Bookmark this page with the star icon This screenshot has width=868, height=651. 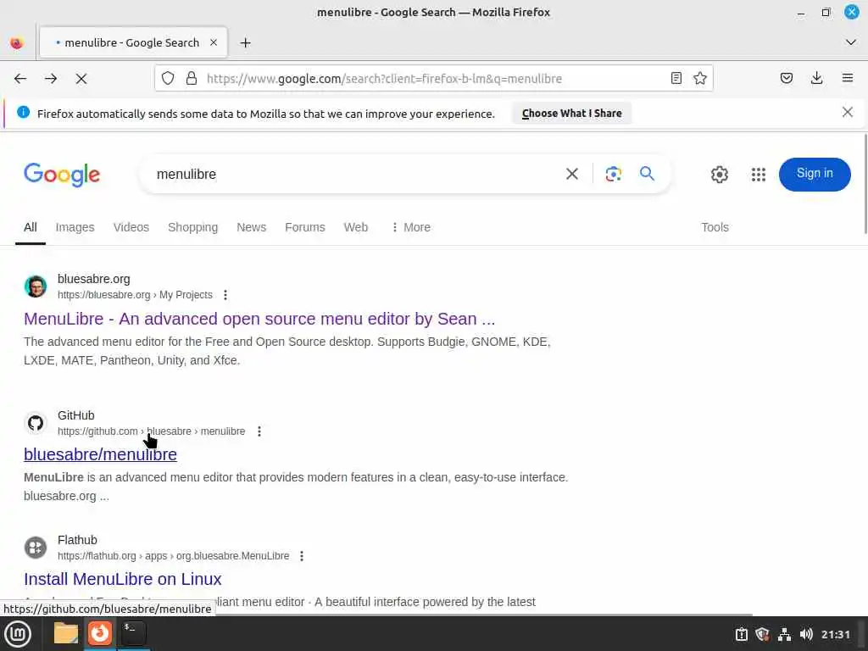(x=699, y=78)
